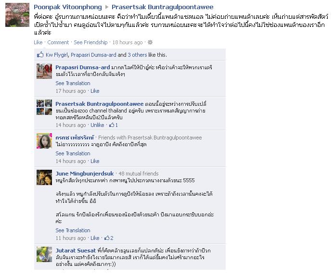The image size is (334, 276).
Task: Open the 48 mutual friends link
Action: coord(139,174)
